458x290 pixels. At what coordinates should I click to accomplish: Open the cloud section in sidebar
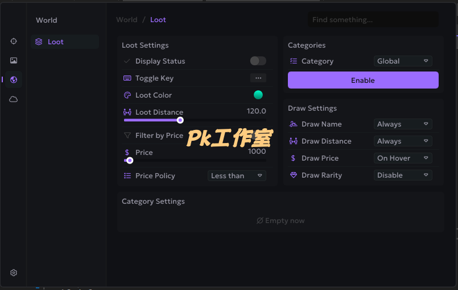[14, 99]
